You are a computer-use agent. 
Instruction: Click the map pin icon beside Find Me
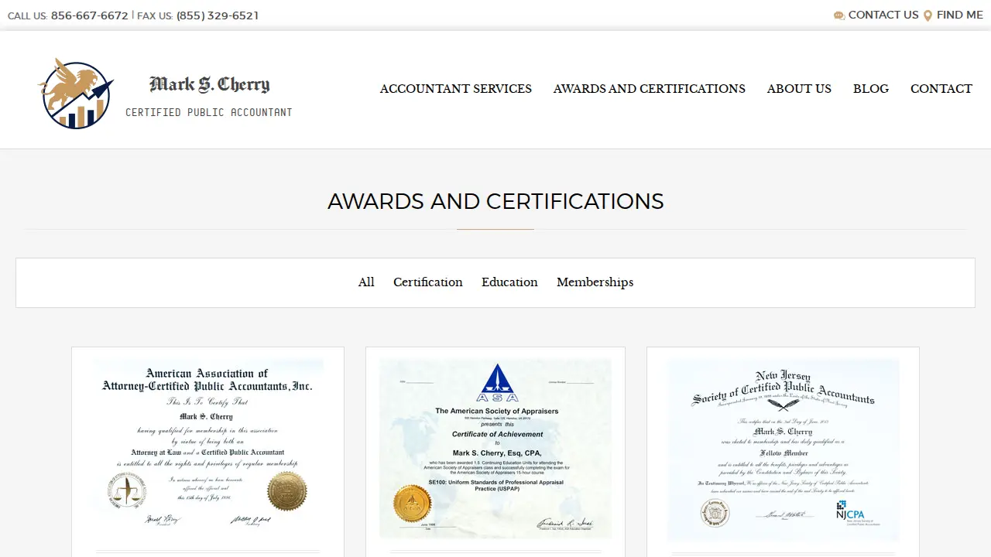coord(928,15)
